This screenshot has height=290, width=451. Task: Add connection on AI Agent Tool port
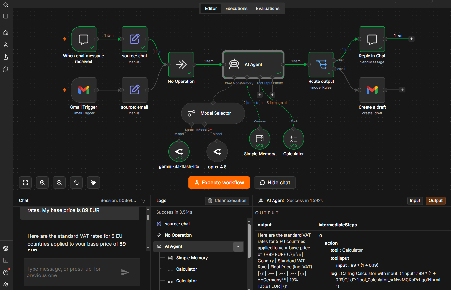260,95
